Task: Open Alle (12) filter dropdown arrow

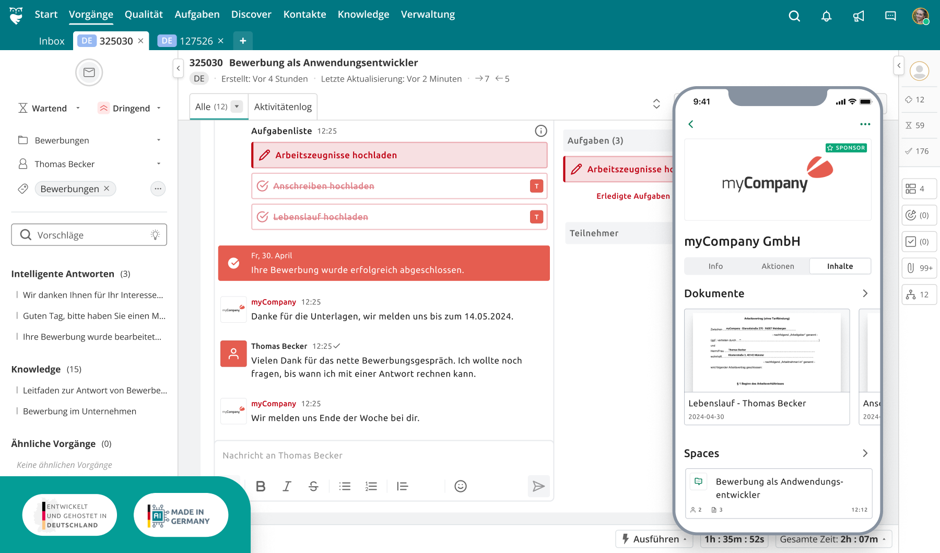Action: point(237,107)
